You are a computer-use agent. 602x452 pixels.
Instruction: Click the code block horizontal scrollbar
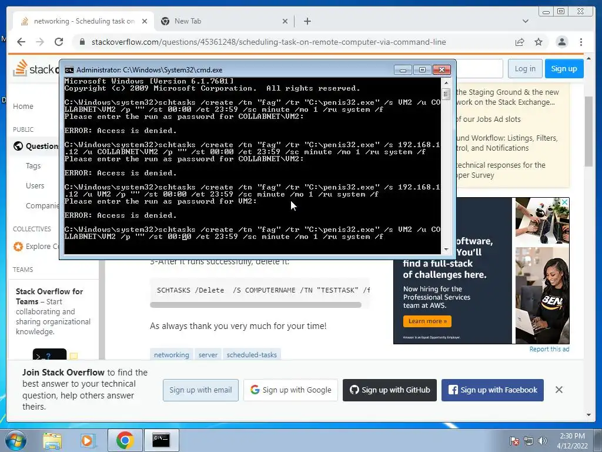coord(255,305)
